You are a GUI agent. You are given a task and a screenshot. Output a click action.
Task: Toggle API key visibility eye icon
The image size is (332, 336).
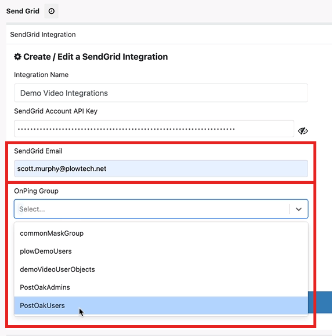coord(303,131)
